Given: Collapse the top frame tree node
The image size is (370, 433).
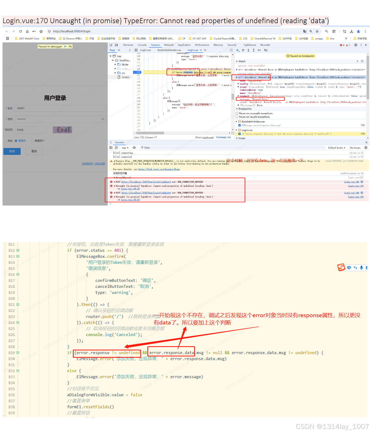Looking at the screenshot, I should [x=111, y=56].
